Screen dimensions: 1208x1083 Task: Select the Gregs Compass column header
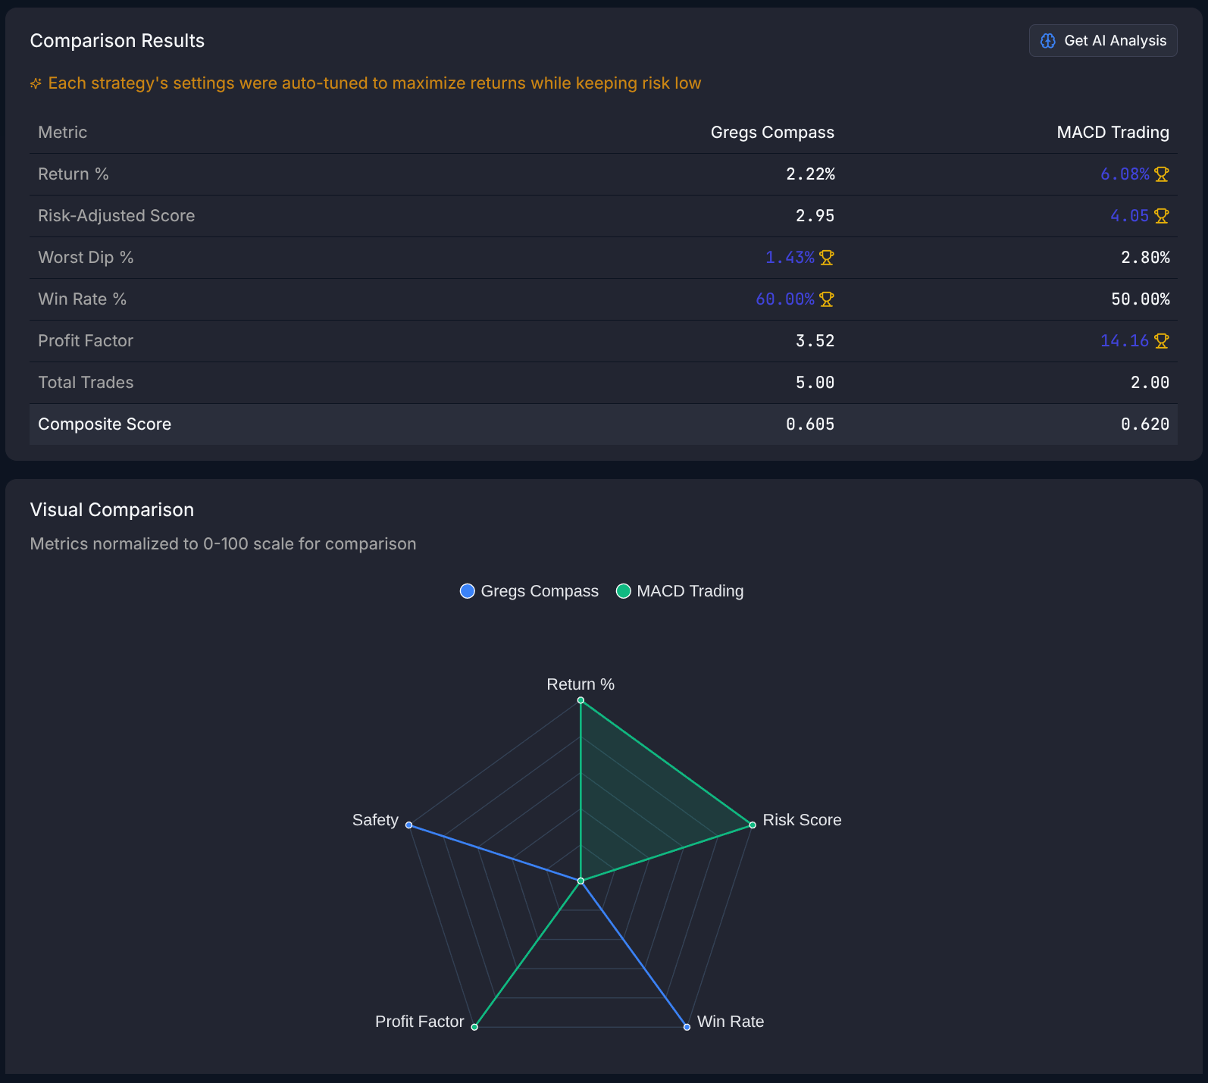[772, 133]
